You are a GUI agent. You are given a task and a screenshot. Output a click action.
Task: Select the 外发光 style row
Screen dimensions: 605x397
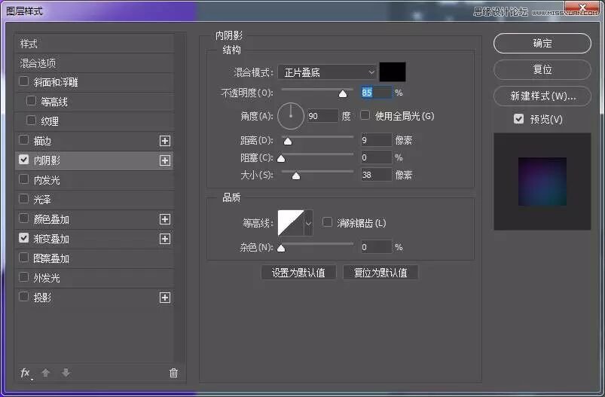tap(94, 278)
